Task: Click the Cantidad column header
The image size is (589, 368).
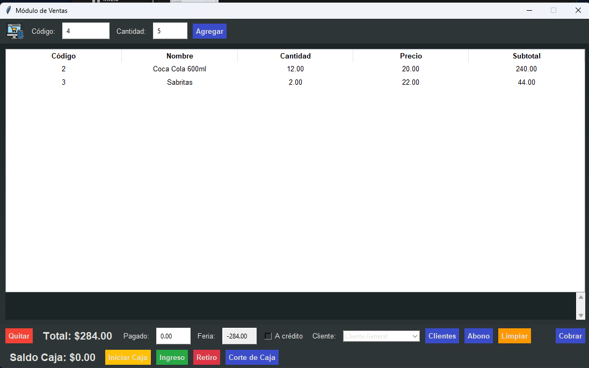Action: coord(295,56)
